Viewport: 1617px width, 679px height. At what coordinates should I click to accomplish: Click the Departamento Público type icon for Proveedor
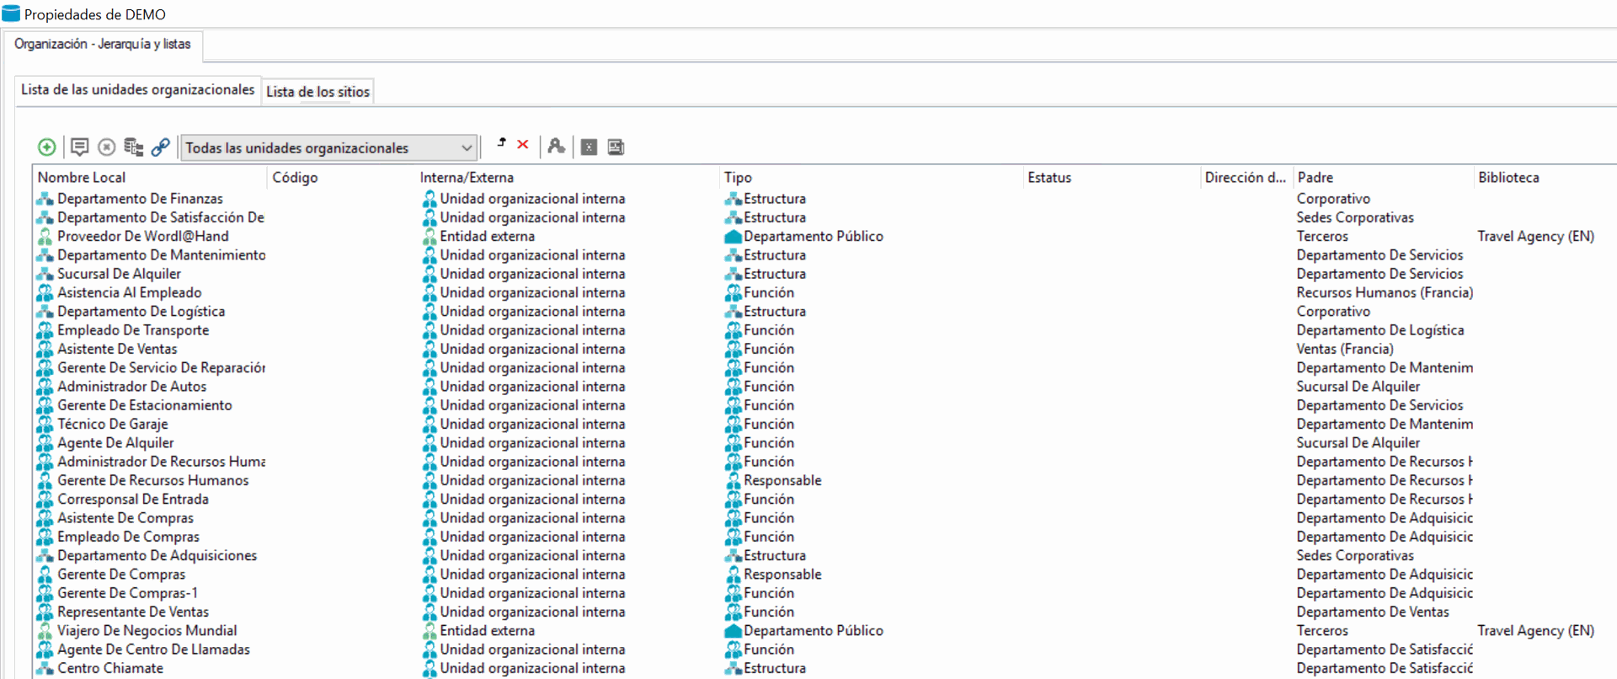point(733,237)
